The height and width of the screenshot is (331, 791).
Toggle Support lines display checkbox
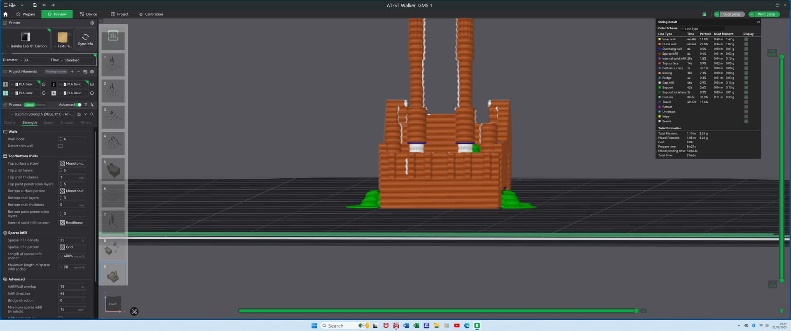(746, 88)
